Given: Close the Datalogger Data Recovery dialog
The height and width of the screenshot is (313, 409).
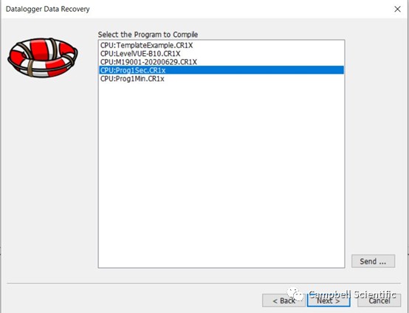Looking at the screenshot, I should [x=397, y=9].
